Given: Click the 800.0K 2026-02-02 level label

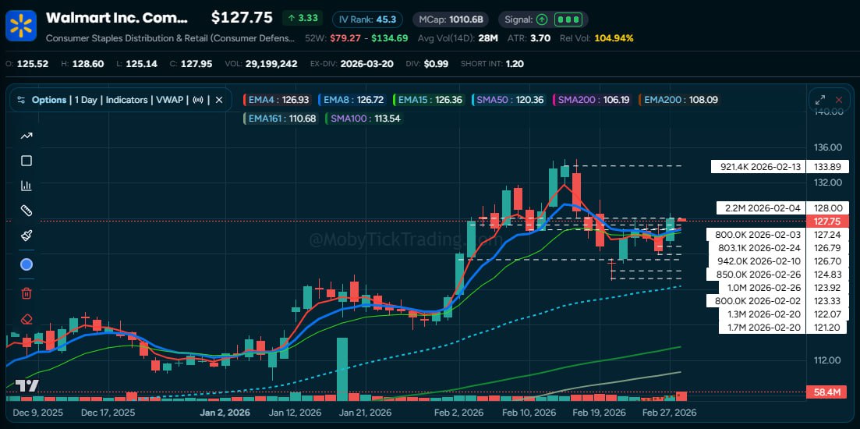Looking at the screenshot, I should tap(756, 301).
